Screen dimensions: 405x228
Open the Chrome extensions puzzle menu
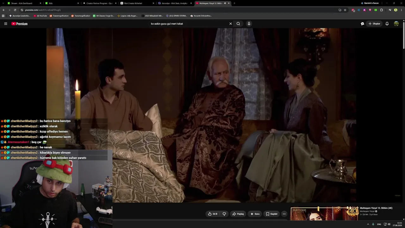pos(382,10)
